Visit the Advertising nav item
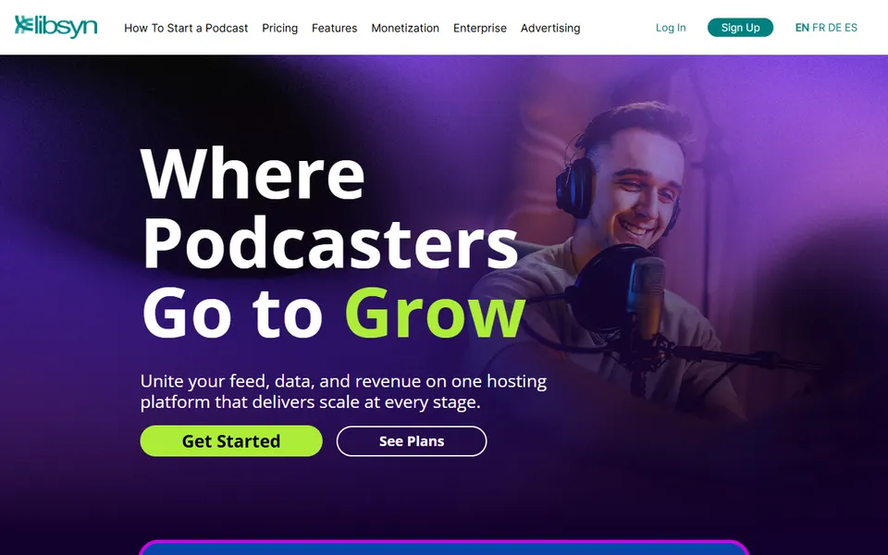Viewport: 888px width, 555px height. pyautogui.click(x=550, y=28)
